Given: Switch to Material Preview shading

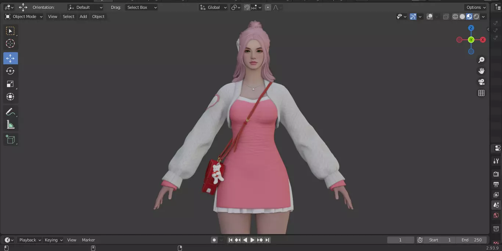Looking at the screenshot, I should point(469,17).
